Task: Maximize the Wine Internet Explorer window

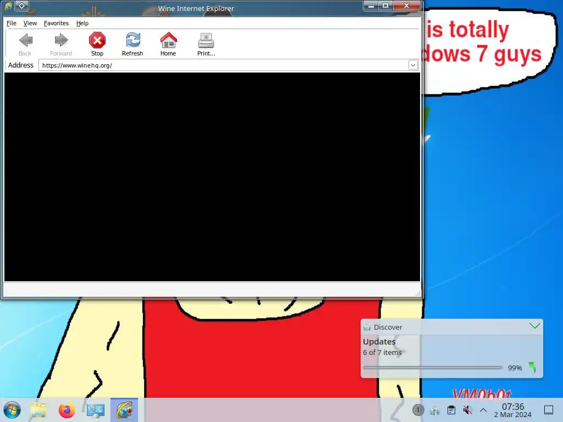Action: (x=385, y=5)
